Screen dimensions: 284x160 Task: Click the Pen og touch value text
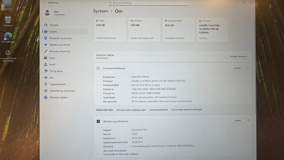[x=162, y=101]
